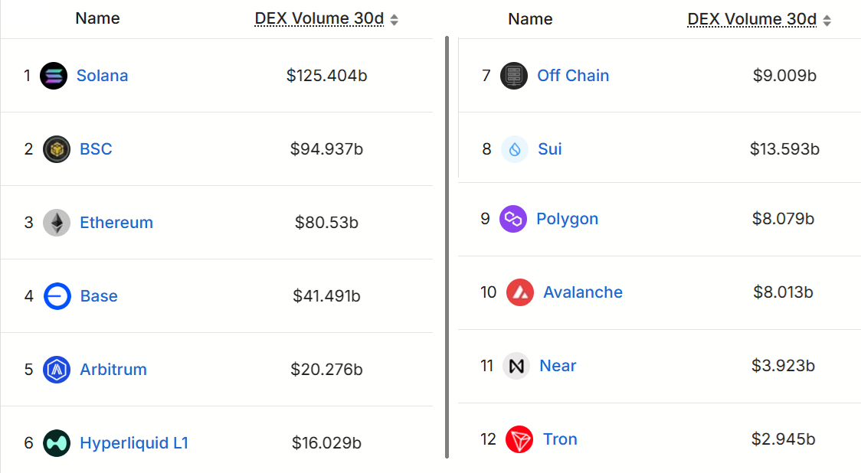The image size is (861, 473).
Task: Sort left table by DEX Volume 30d
Action: click(319, 18)
